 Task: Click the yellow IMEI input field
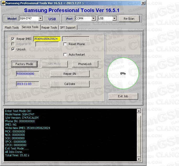(47, 39)
